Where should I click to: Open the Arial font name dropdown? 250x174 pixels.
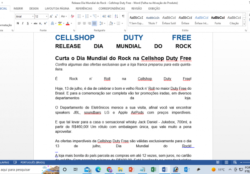point(32,16)
